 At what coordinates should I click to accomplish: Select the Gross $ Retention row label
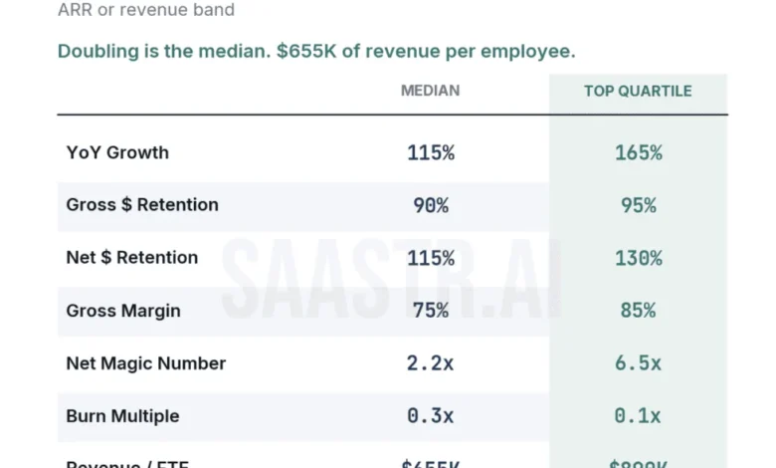[x=142, y=205]
